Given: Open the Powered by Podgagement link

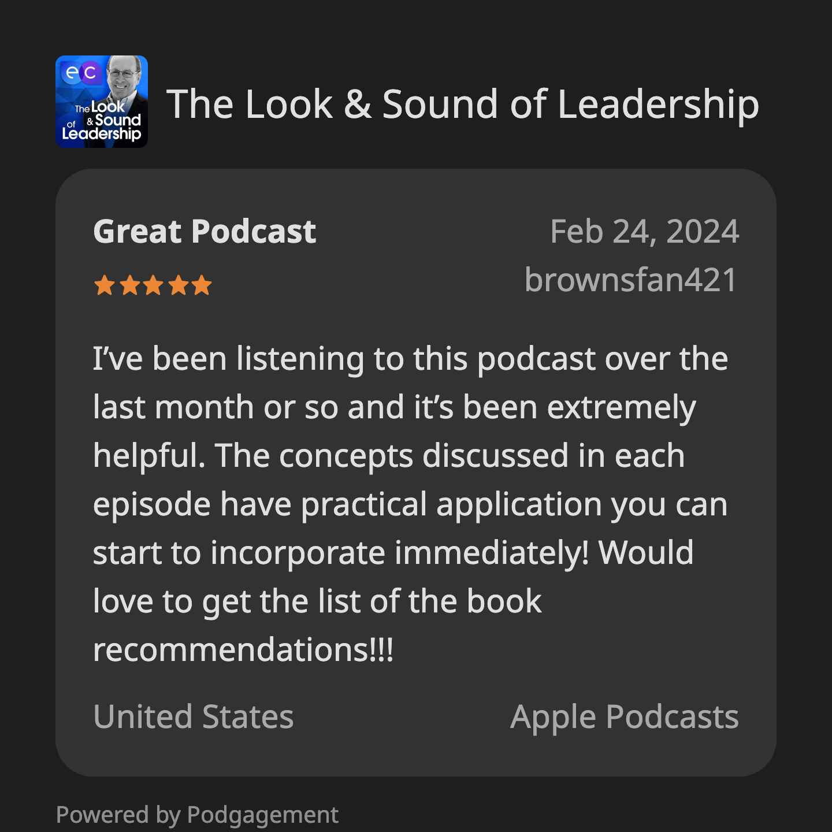Looking at the screenshot, I should [x=197, y=815].
